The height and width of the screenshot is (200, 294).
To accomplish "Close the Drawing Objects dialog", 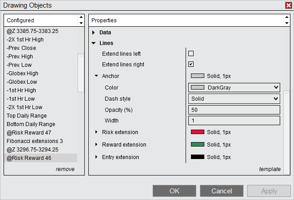I will pyautogui.click(x=288, y=5).
